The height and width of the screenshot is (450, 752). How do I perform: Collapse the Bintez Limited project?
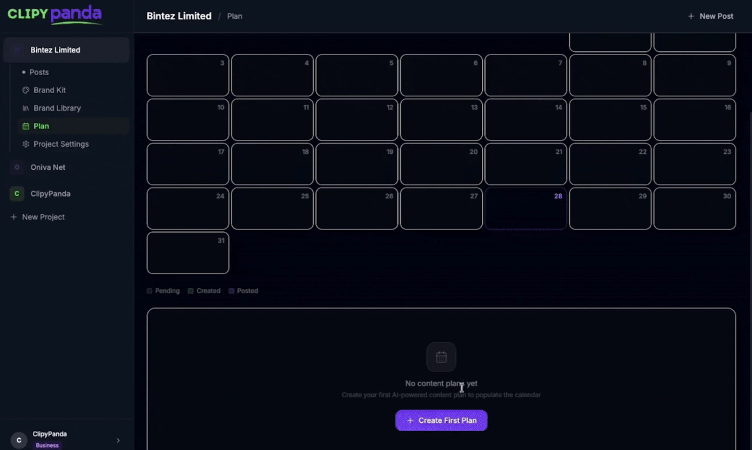[x=66, y=50]
